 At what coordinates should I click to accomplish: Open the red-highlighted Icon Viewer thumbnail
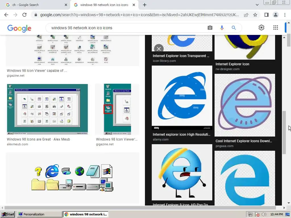(117, 109)
